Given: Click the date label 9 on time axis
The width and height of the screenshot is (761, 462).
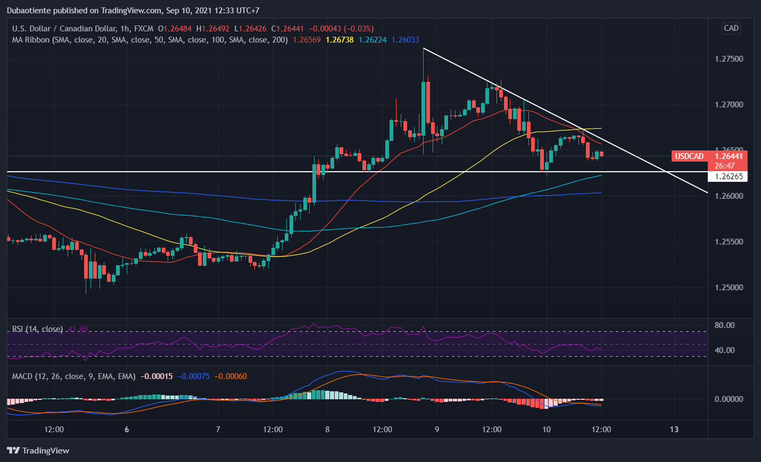Looking at the screenshot, I should (x=437, y=430).
